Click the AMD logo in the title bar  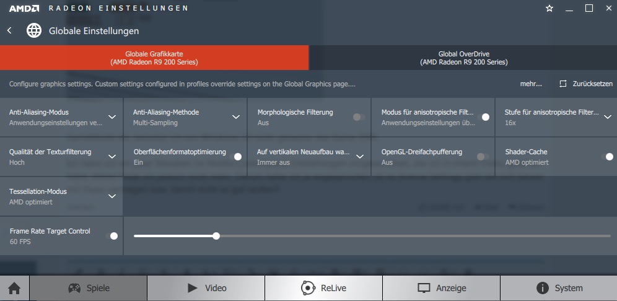coord(24,8)
